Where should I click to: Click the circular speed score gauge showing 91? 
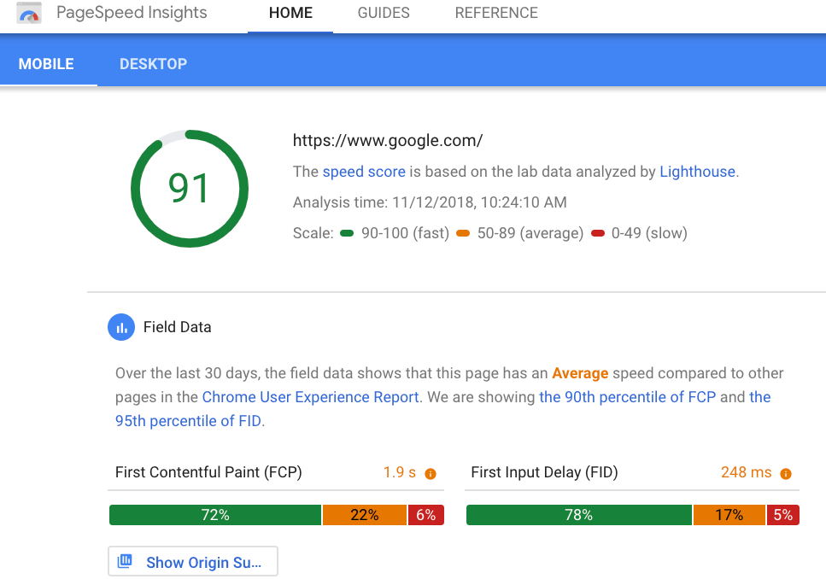point(190,188)
